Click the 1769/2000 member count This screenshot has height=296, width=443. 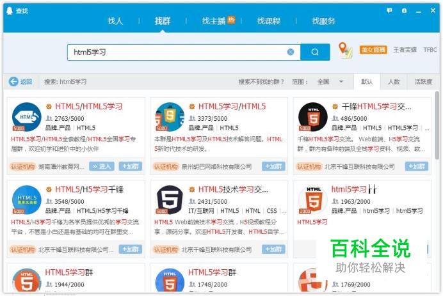click(x=355, y=284)
